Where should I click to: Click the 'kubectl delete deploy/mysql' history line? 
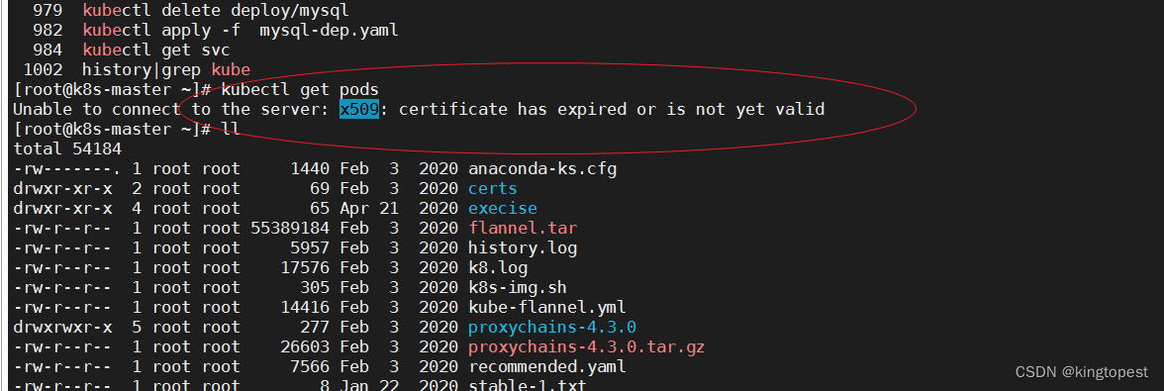(x=216, y=11)
